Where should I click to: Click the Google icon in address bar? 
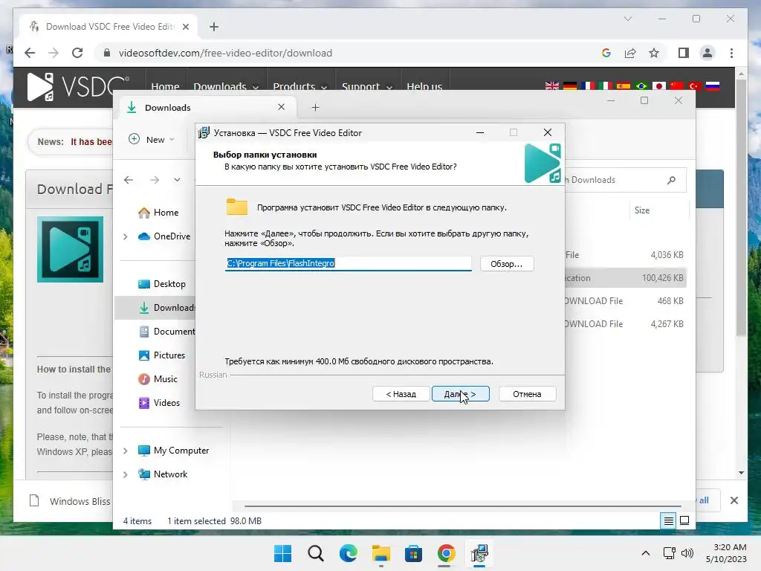(606, 53)
